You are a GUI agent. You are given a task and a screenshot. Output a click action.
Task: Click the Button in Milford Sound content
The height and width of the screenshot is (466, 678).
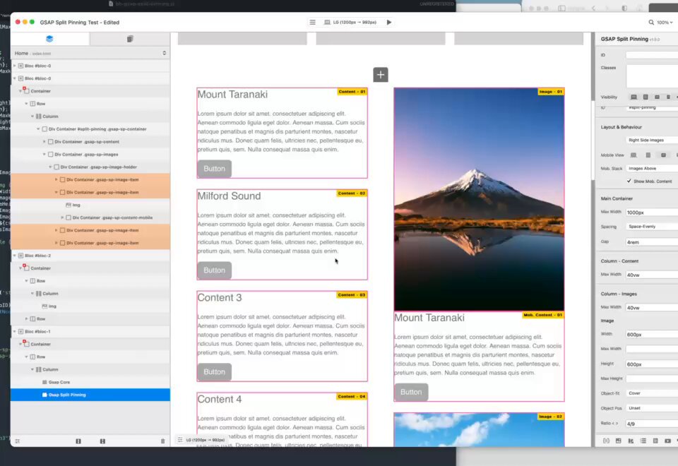[x=215, y=270]
